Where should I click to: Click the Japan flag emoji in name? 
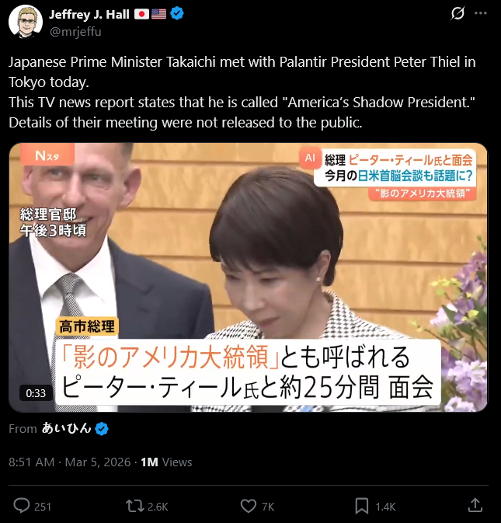pos(141,14)
